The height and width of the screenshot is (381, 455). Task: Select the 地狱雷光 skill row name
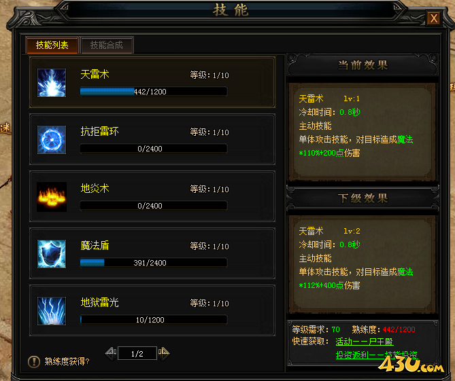[99, 302]
